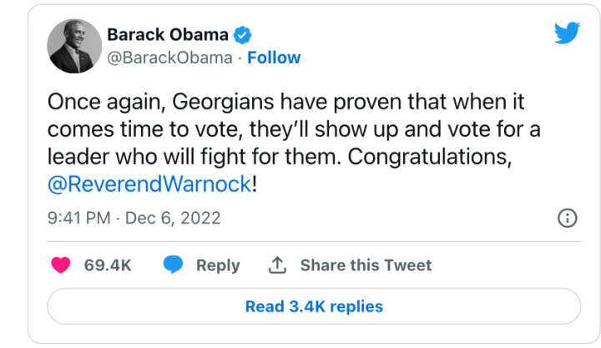Open Barack Obama's profile photo
The height and width of the screenshot is (348, 601).
point(74,46)
